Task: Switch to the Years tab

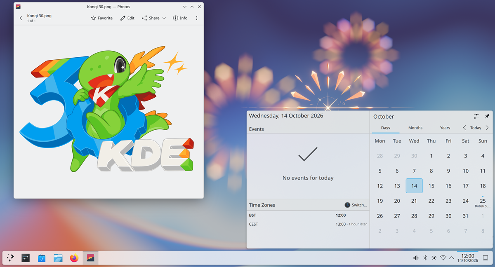Action: (445, 128)
